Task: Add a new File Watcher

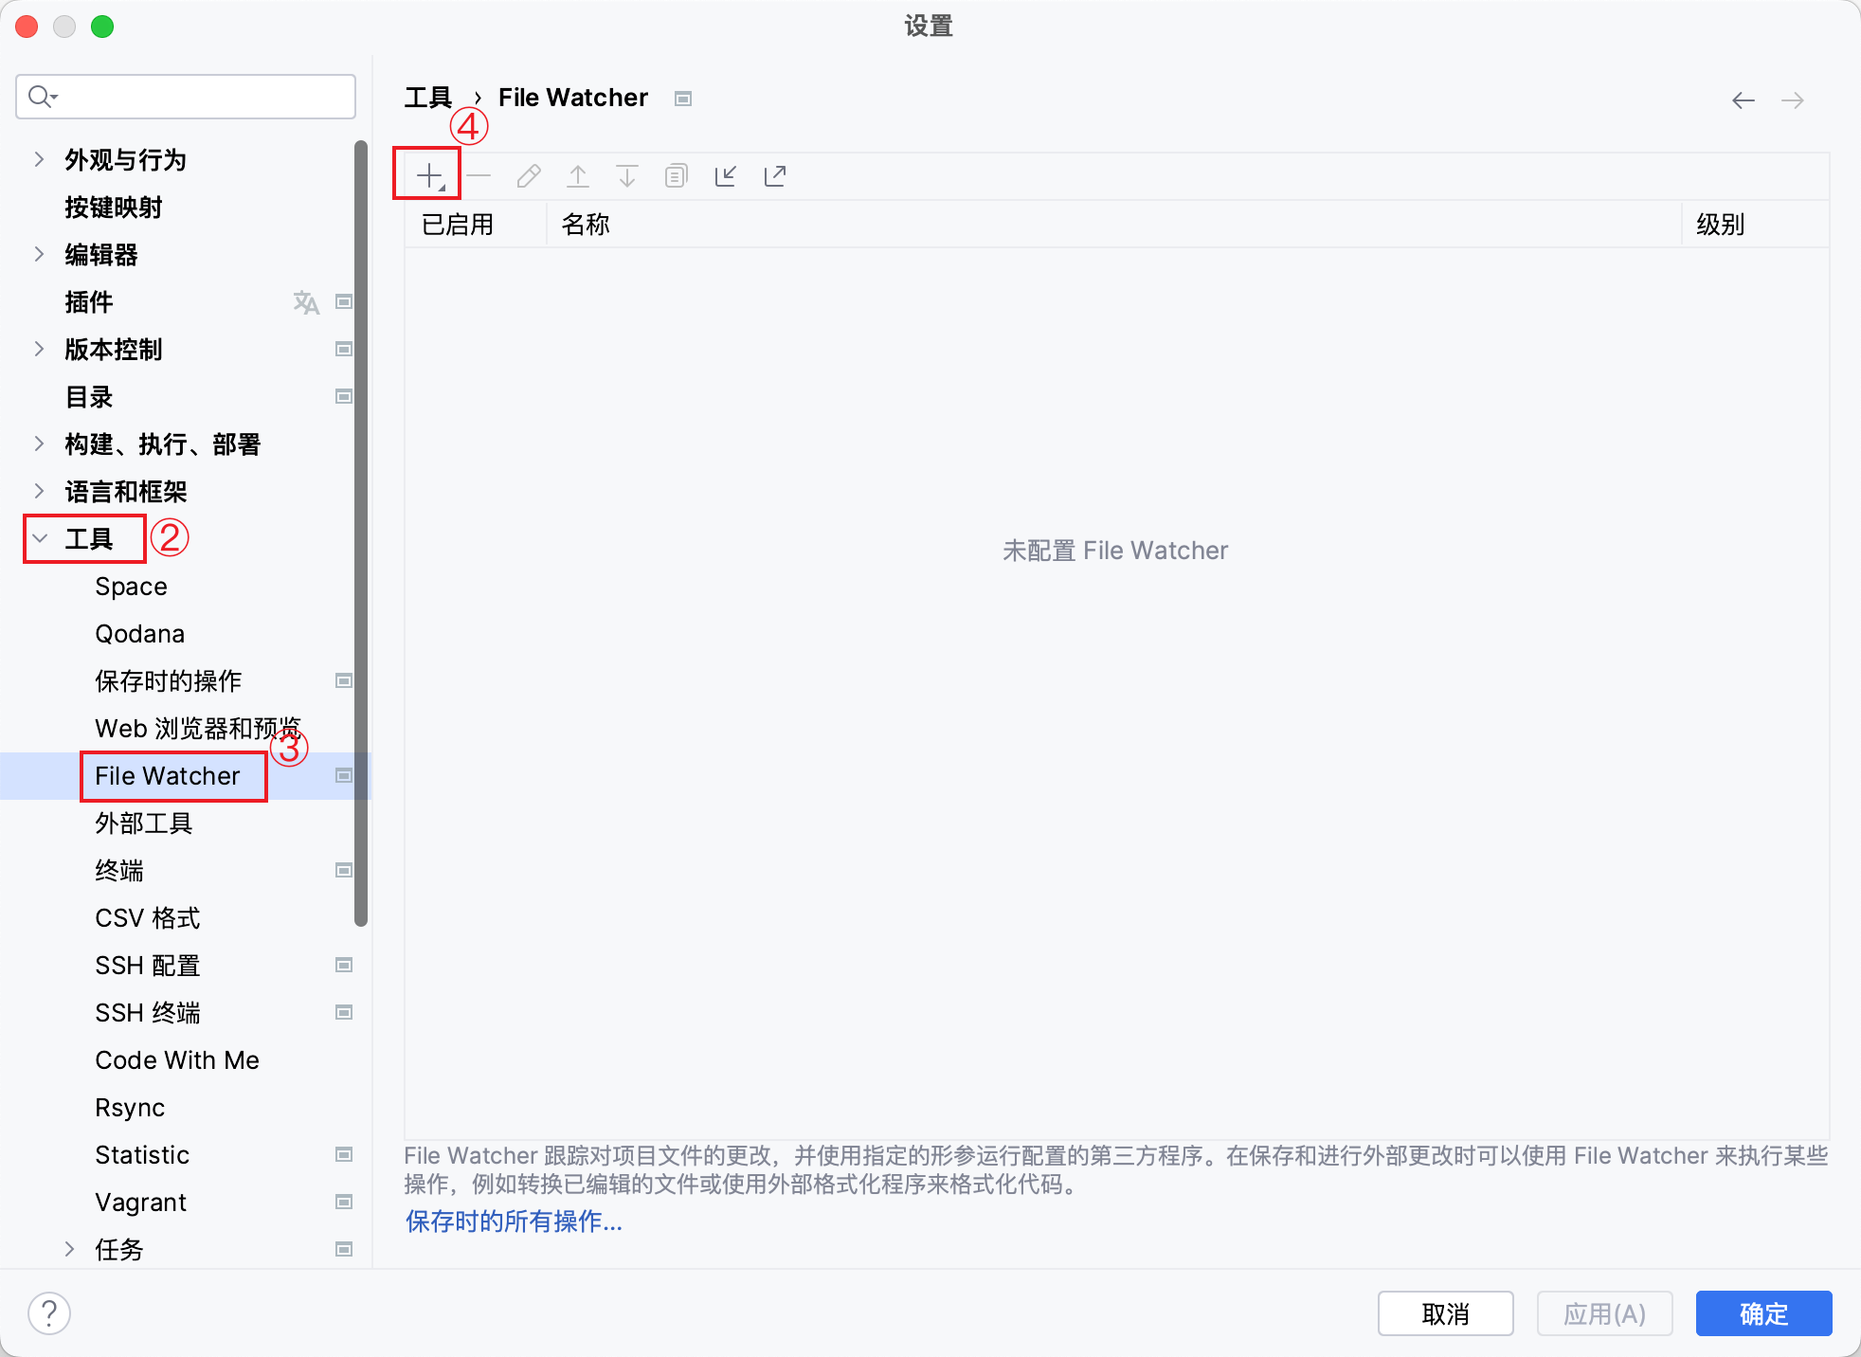Action: (x=427, y=175)
